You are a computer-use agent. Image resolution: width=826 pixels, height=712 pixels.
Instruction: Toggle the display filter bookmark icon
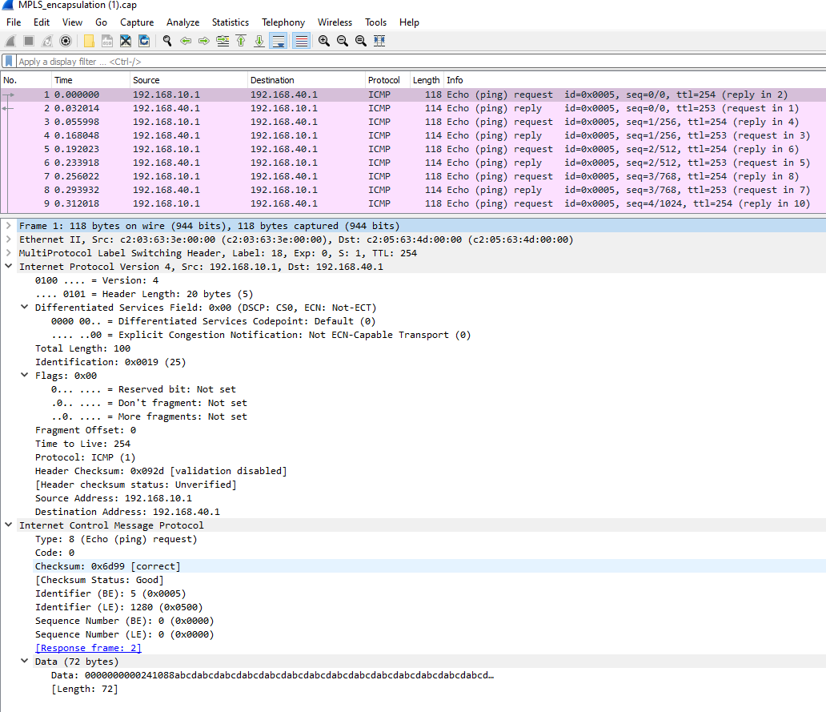(x=8, y=61)
